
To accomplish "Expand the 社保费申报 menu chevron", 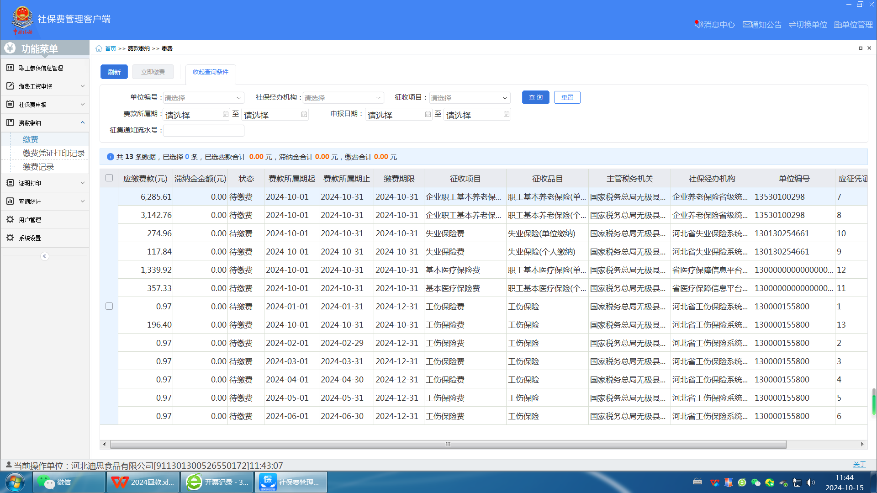I will click(83, 105).
